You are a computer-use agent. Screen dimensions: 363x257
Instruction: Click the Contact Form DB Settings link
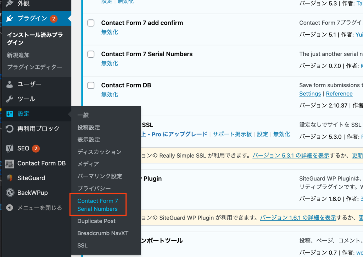click(310, 94)
